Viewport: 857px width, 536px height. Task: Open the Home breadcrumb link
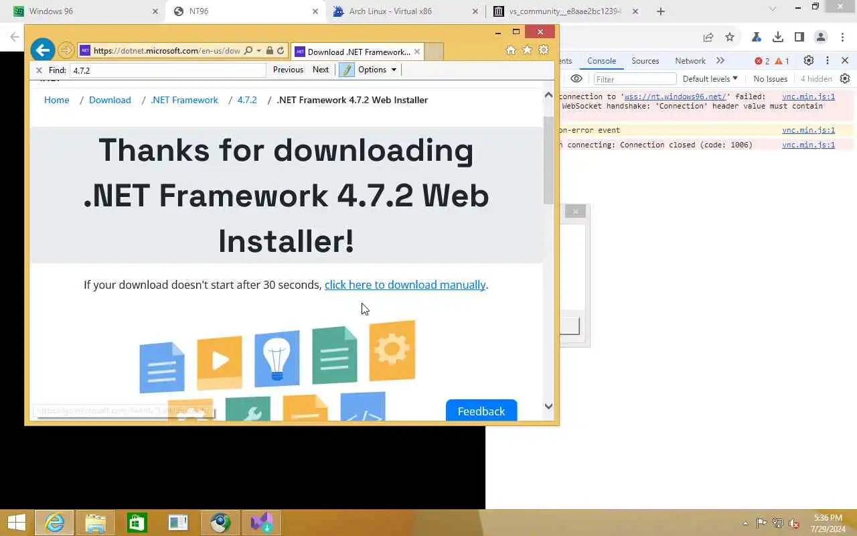pos(57,100)
